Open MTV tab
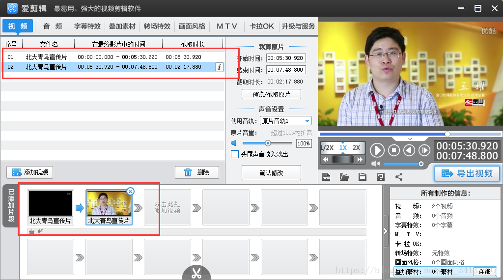Image resolution: width=503 pixels, height=280 pixels. coord(227,27)
